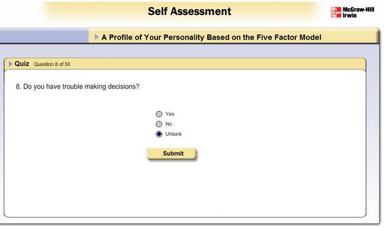The image size is (384, 228).
Task: Click the Quiz header label
Action: pyautogui.click(x=22, y=64)
